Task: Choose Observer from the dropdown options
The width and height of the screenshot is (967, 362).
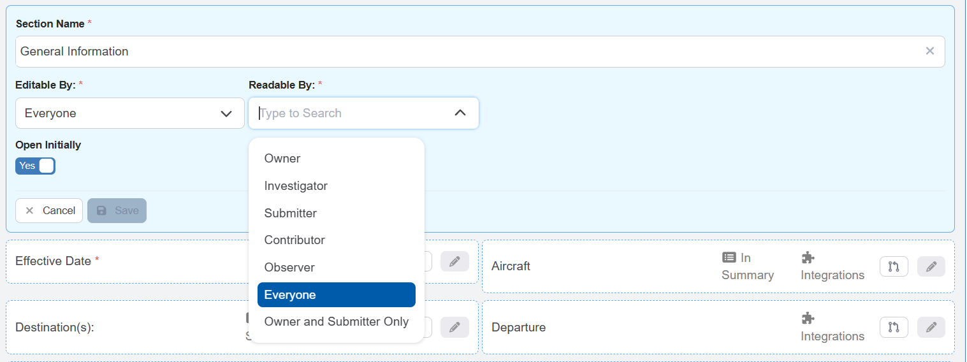Action: click(289, 268)
